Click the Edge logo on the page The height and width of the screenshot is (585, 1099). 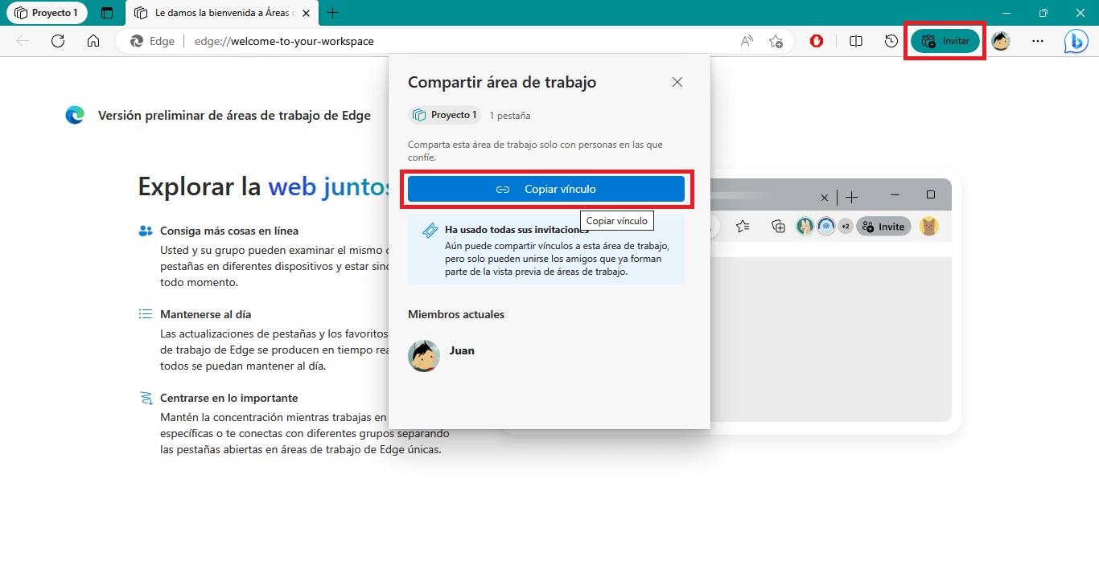click(75, 116)
